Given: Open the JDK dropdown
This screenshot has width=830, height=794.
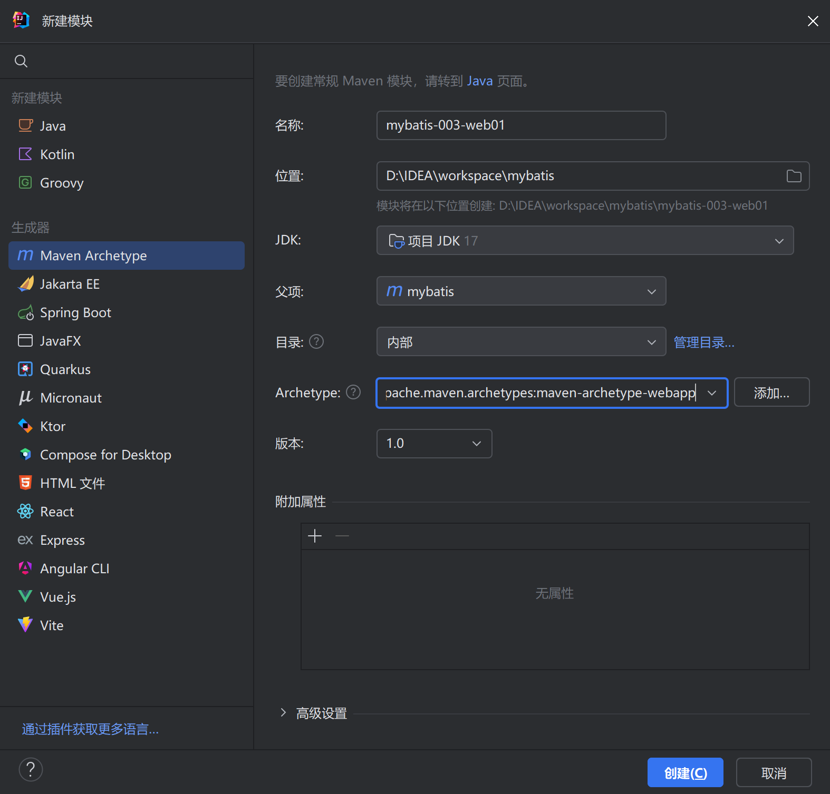Looking at the screenshot, I should (x=585, y=240).
